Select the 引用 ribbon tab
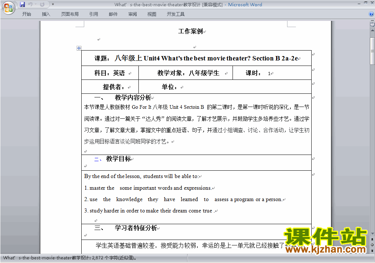The width and height of the screenshot is (375, 263). [x=94, y=14]
